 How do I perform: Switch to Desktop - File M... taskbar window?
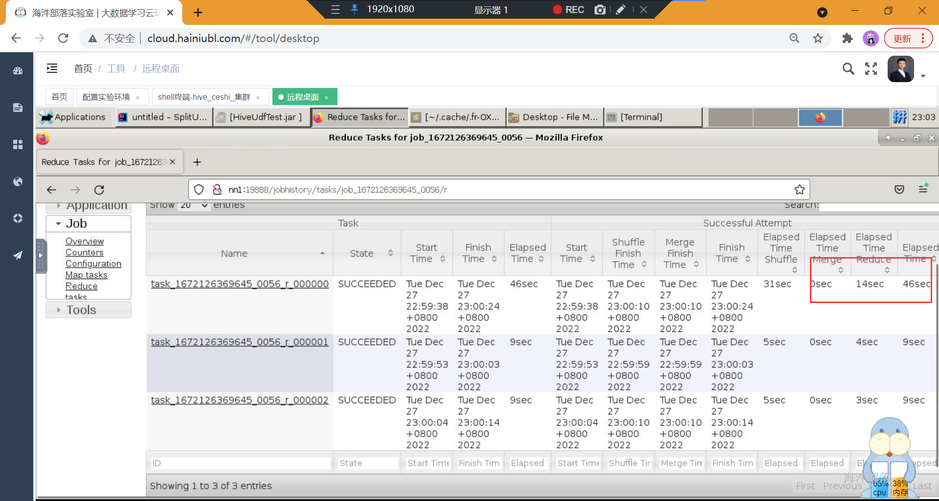pyautogui.click(x=555, y=117)
